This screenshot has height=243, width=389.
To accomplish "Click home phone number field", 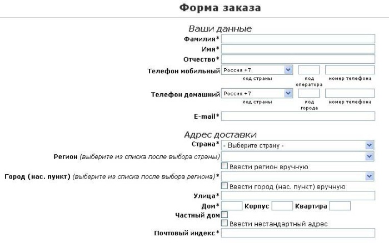I will [x=350, y=93].
